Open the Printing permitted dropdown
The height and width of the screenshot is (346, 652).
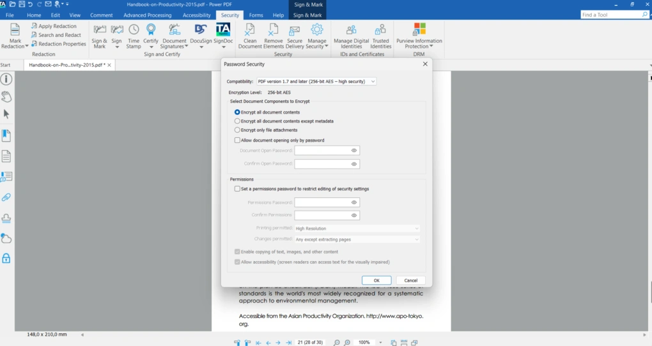357,229
